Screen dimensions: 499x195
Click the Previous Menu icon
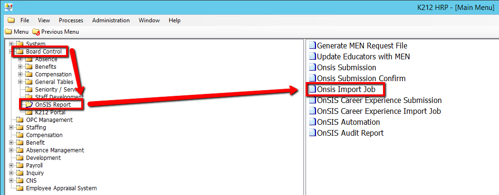[36, 32]
